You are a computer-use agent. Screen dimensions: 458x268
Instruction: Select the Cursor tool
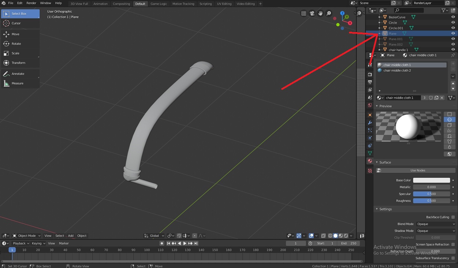coord(20,23)
